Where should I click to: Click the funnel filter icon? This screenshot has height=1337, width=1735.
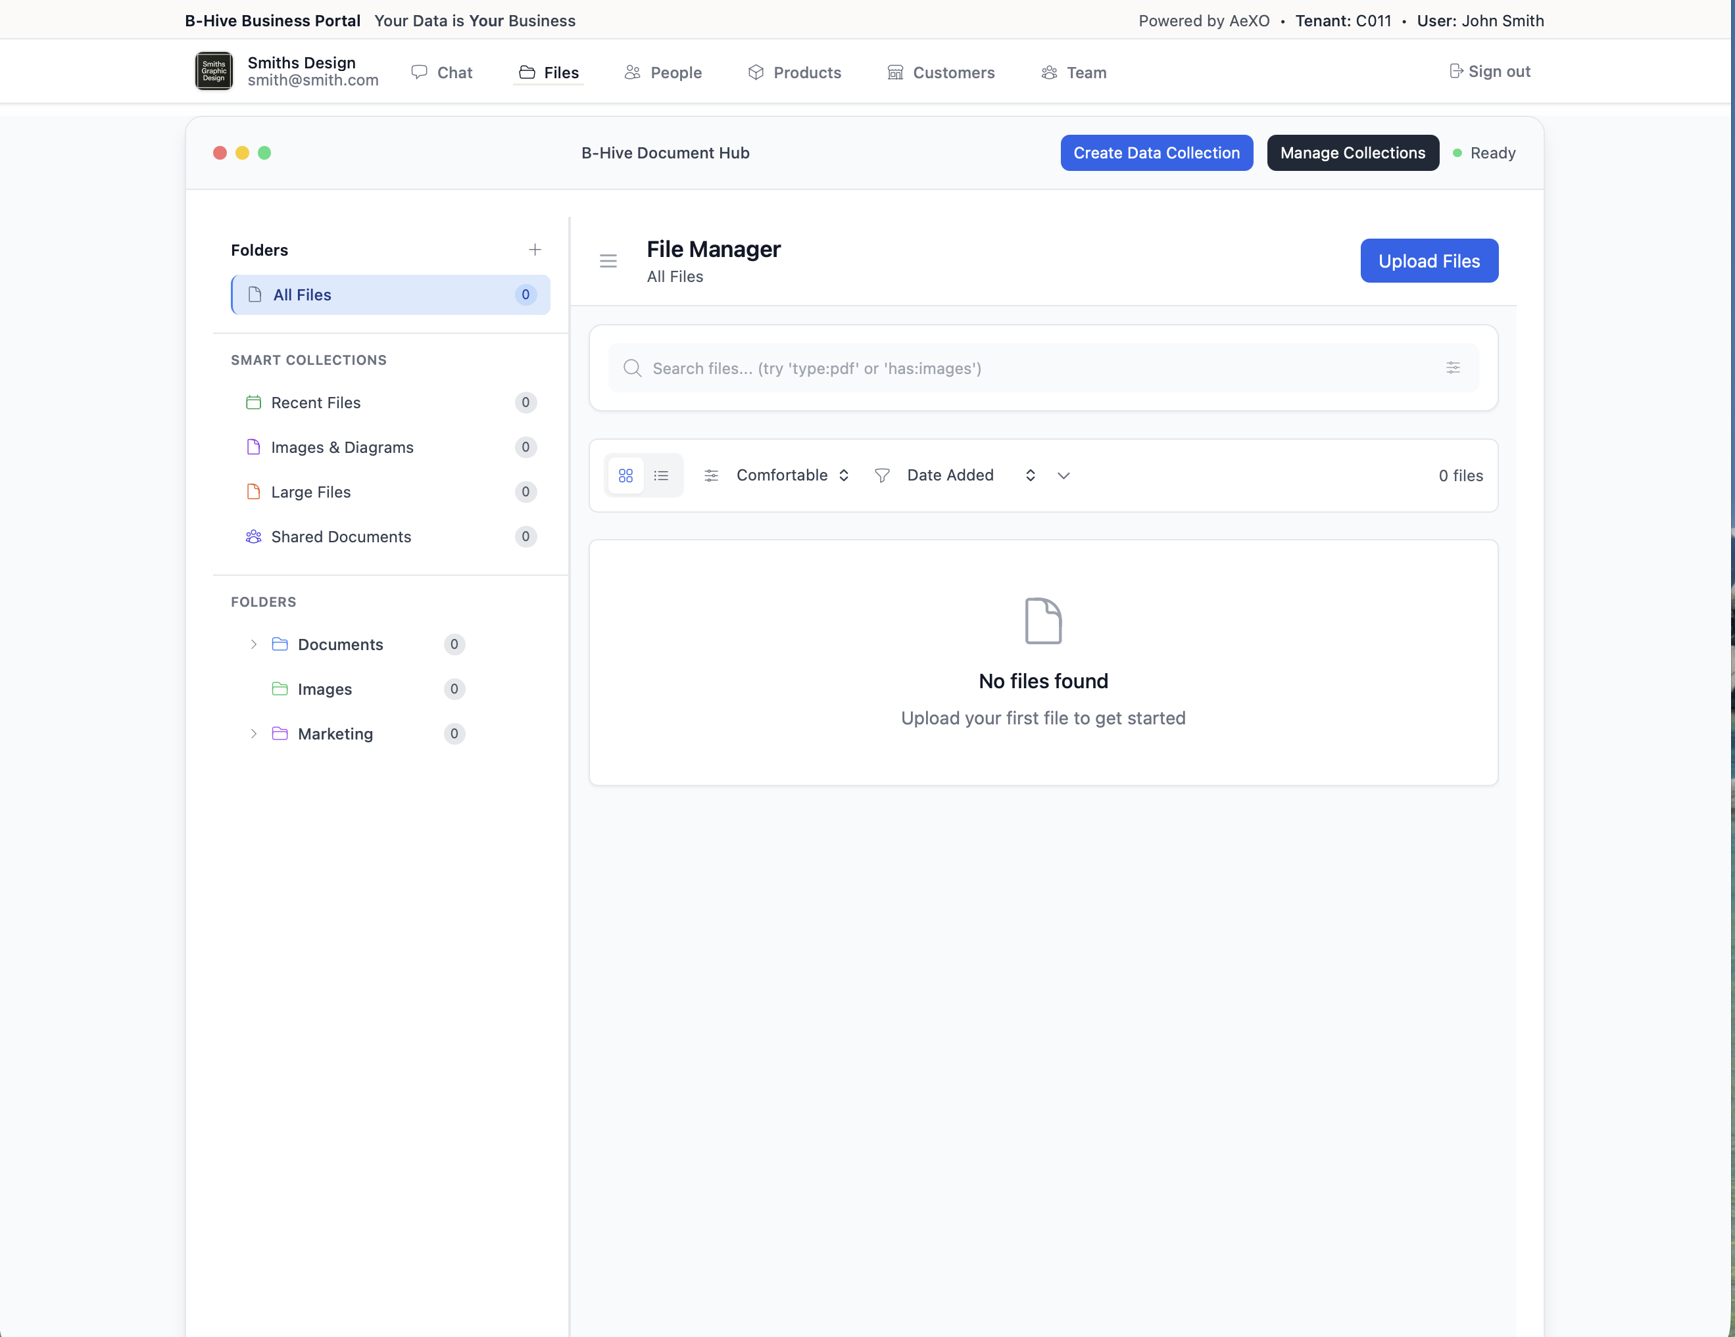click(881, 475)
